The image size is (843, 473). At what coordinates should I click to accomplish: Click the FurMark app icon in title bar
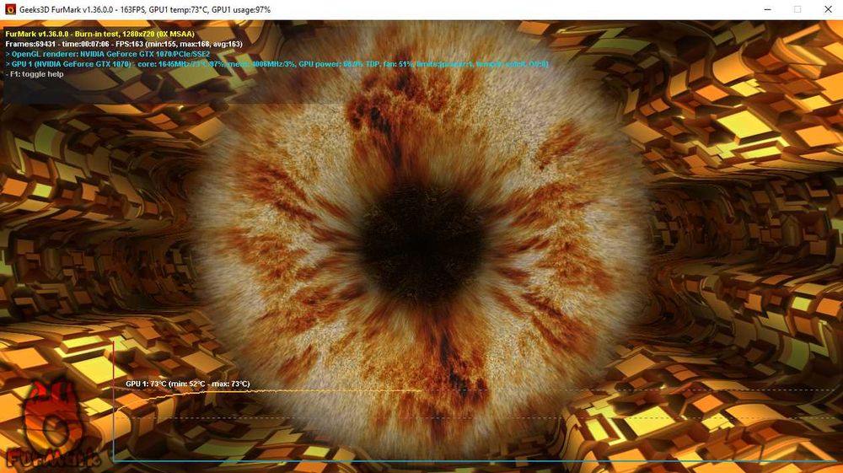tap(10, 9)
